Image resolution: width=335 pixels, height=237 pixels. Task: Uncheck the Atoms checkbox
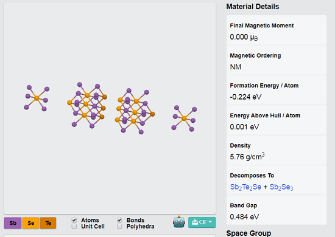coord(74,220)
